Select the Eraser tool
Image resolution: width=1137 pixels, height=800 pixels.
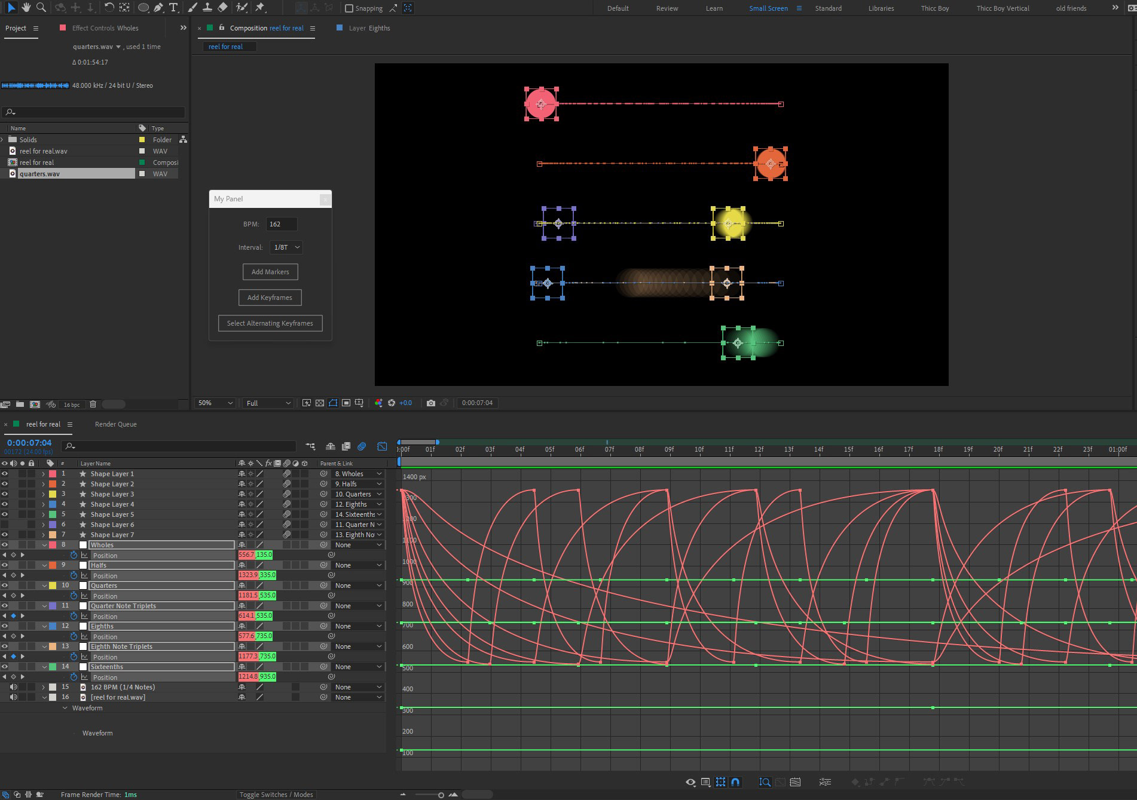pyautogui.click(x=222, y=8)
